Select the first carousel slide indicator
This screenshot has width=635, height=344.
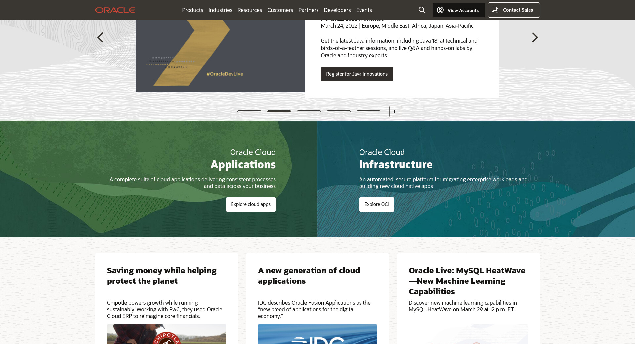[x=249, y=111]
